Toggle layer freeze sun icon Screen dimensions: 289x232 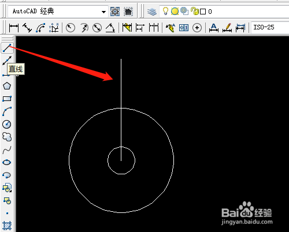[175, 12]
